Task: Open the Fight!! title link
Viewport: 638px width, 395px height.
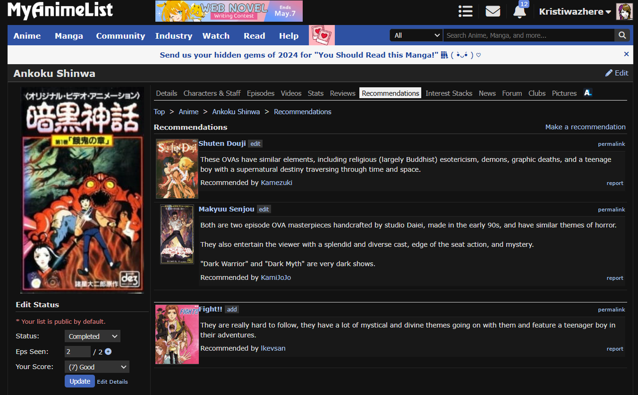Action: (x=210, y=309)
